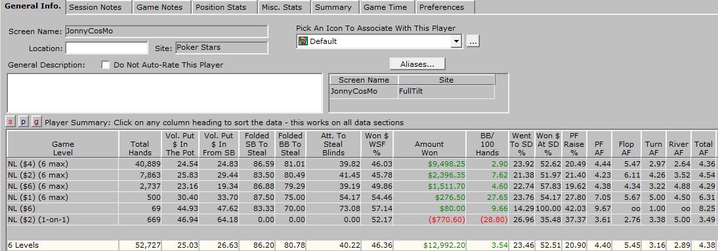Sort by Won $ WSF % column
Viewport: 718px width, 251px height.
click(377, 144)
